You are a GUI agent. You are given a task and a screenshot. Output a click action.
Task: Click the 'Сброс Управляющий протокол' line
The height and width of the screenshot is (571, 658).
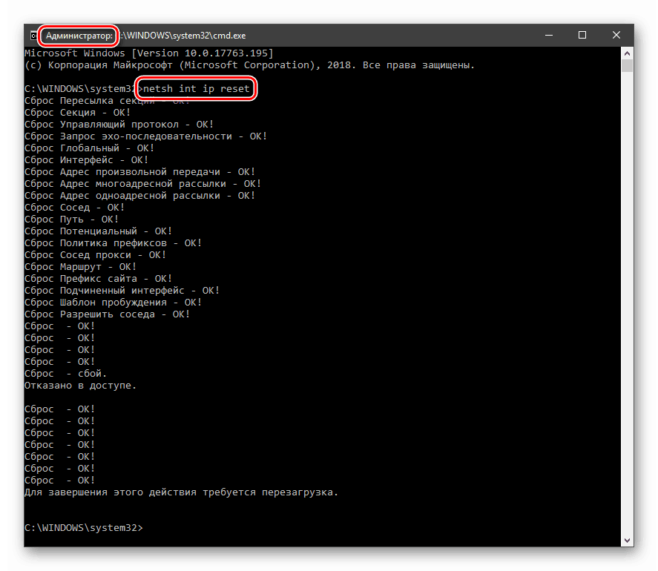[x=119, y=124]
